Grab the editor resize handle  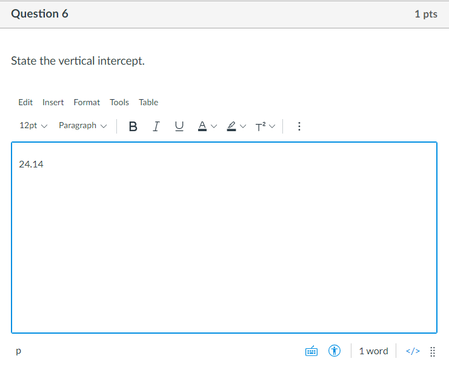[x=433, y=352]
